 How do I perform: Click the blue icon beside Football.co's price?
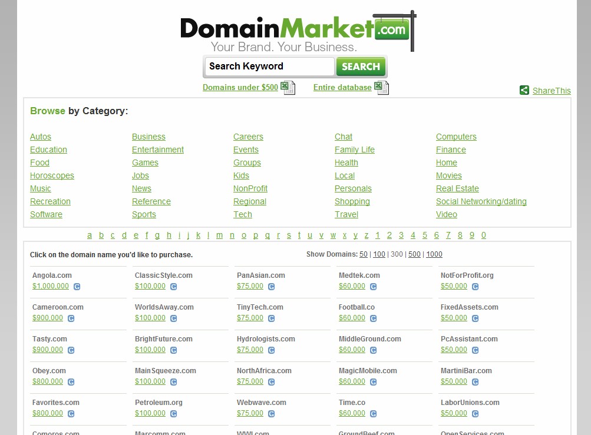[373, 318]
